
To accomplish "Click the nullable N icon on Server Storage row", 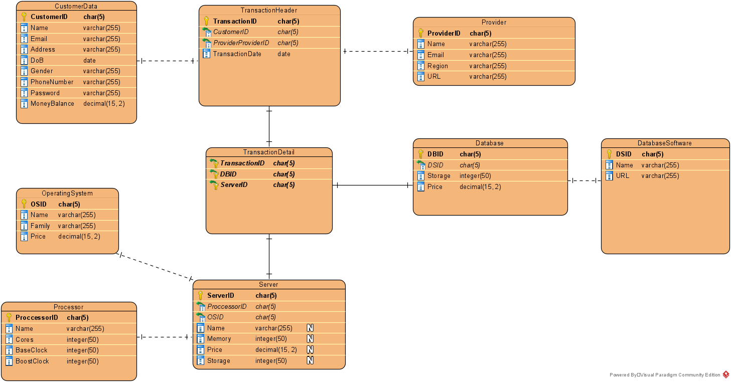I will point(310,360).
